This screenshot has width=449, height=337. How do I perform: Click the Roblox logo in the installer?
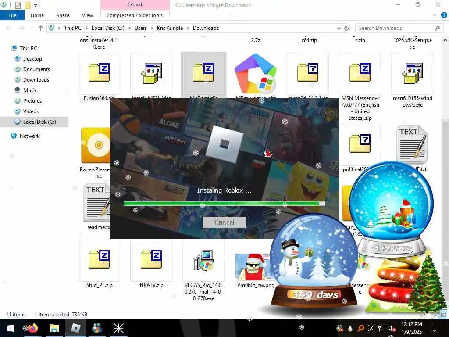pos(224,144)
